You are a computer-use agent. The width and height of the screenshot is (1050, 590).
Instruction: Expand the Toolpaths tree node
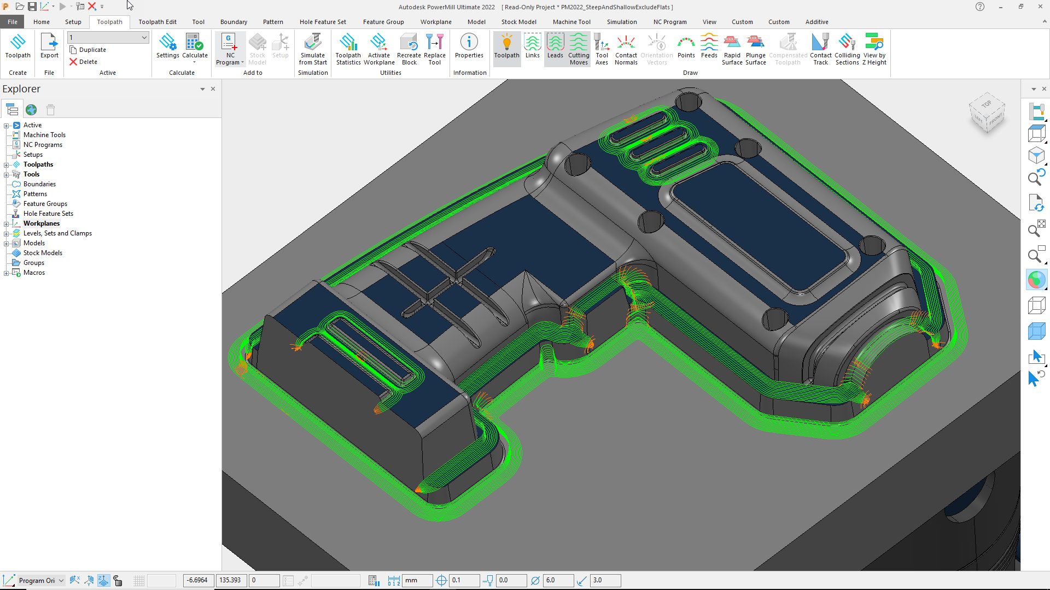[7, 164]
